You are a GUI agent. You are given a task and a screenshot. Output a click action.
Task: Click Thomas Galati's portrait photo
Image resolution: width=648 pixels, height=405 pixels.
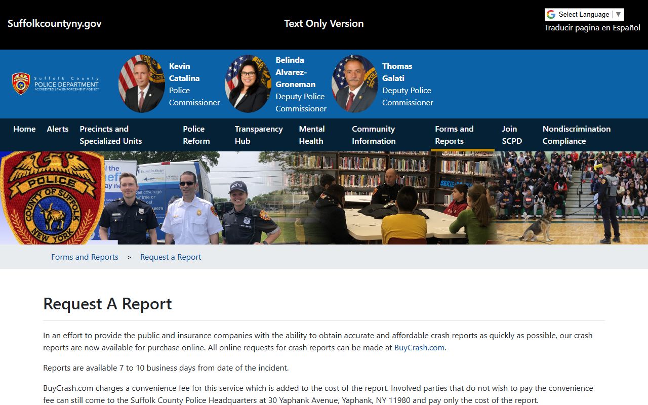tap(355, 84)
